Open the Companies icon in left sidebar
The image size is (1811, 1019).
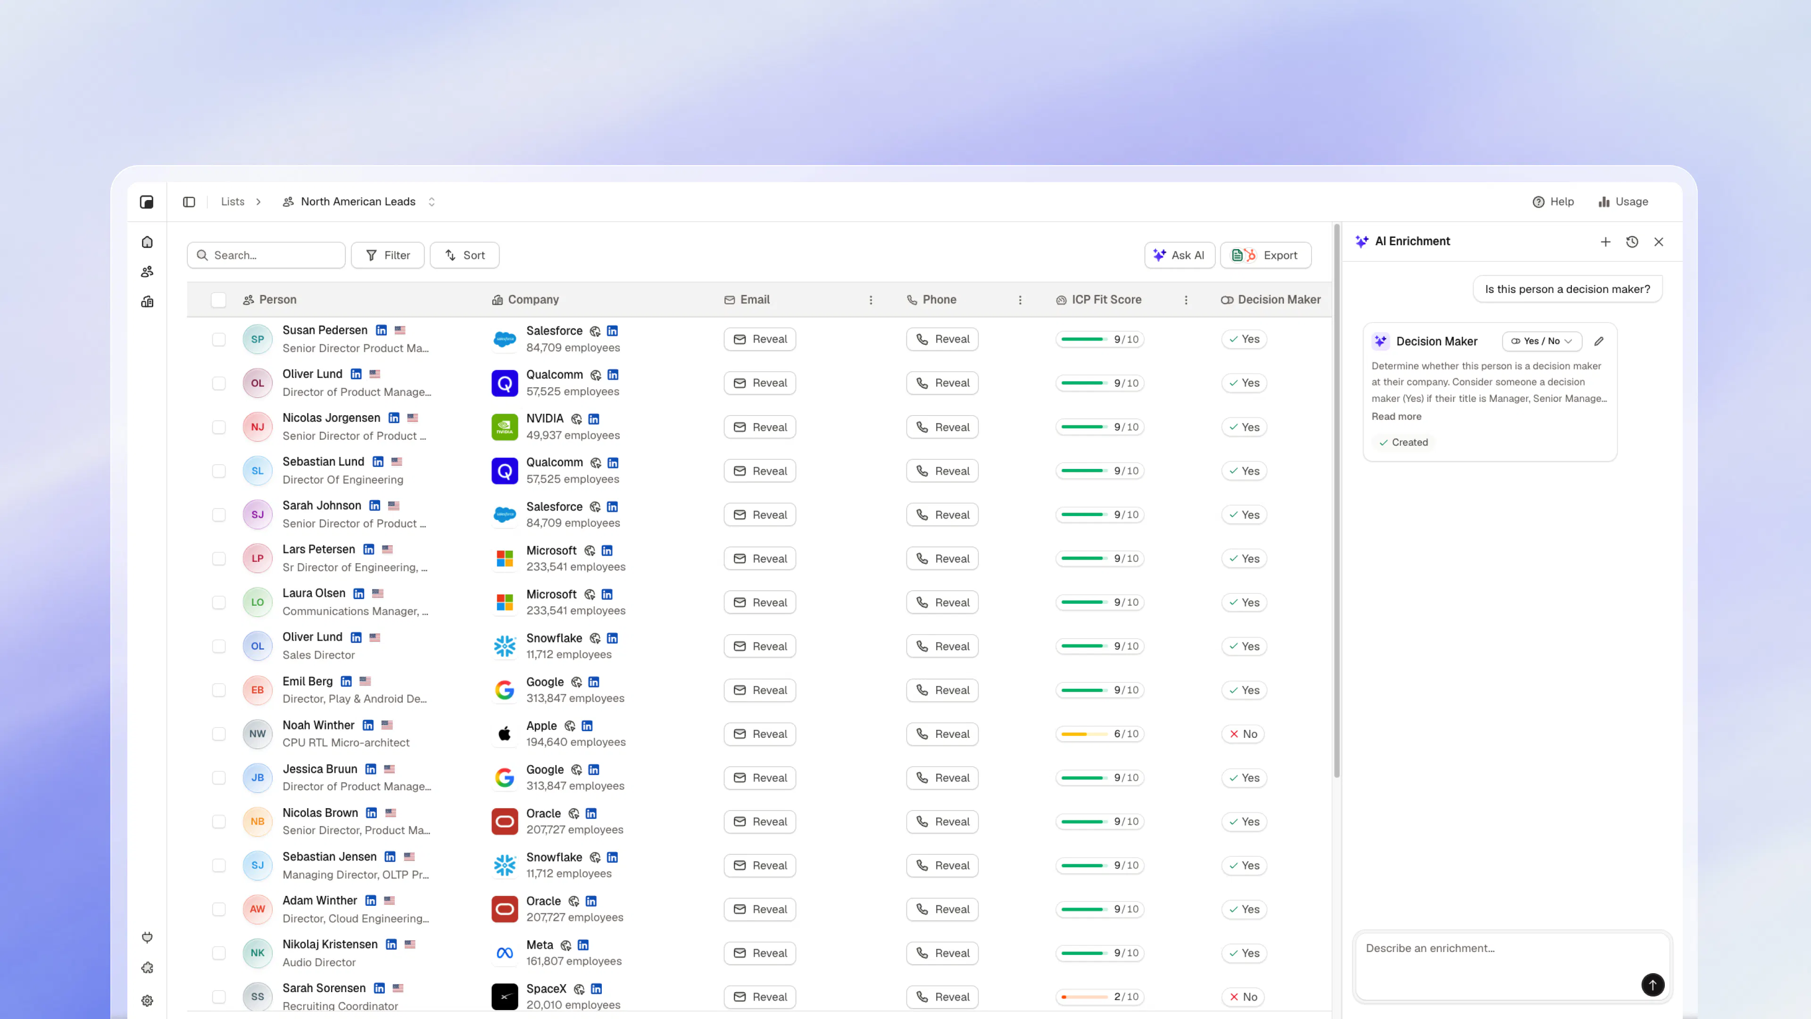click(147, 302)
